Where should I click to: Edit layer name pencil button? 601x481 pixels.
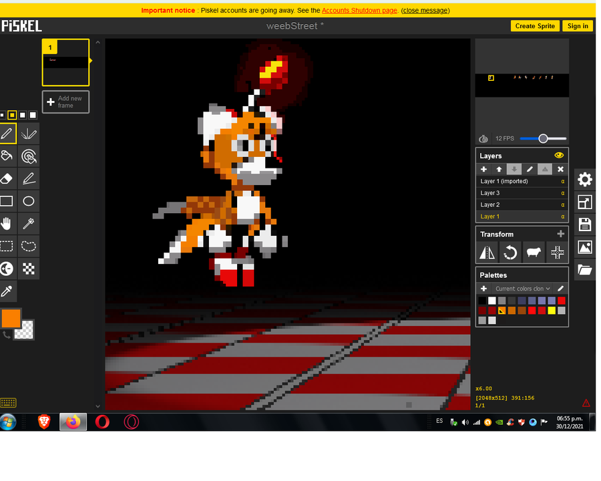point(530,169)
